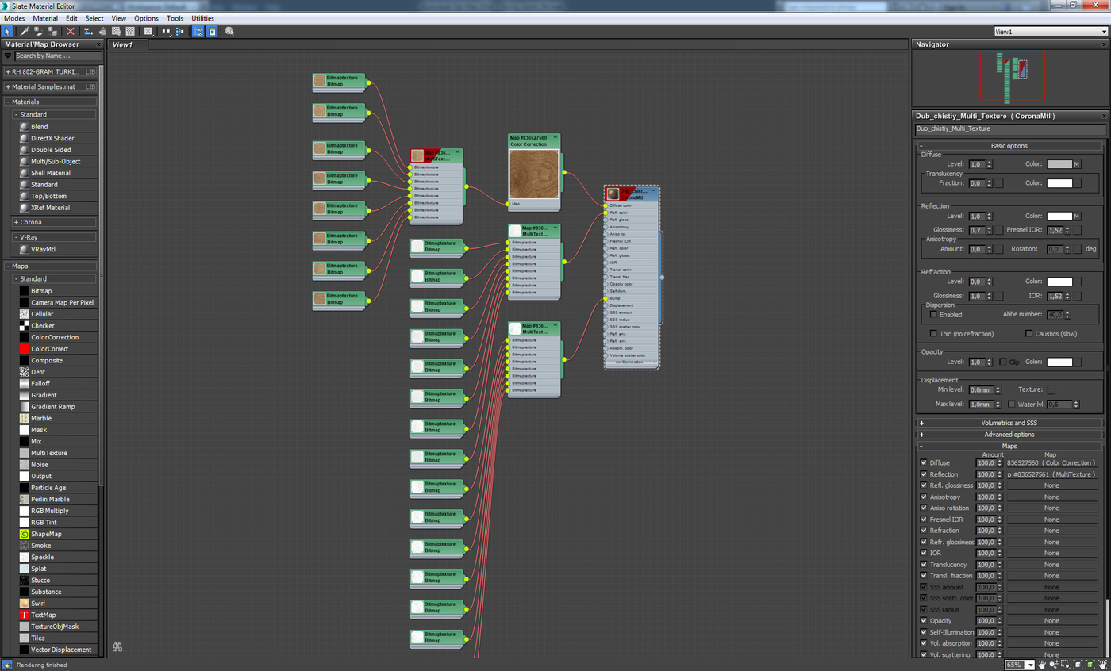Screen dimensions: 1111x671
Task: Click the Color Correction diffuse map button
Action: [x=1051, y=462]
